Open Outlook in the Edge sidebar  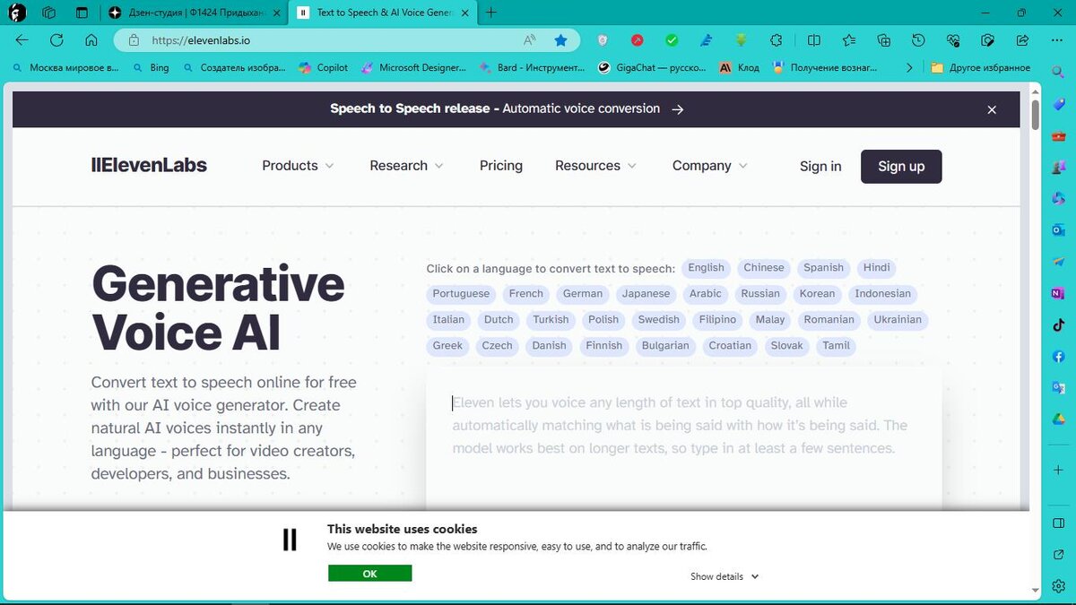pos(1058,229)
